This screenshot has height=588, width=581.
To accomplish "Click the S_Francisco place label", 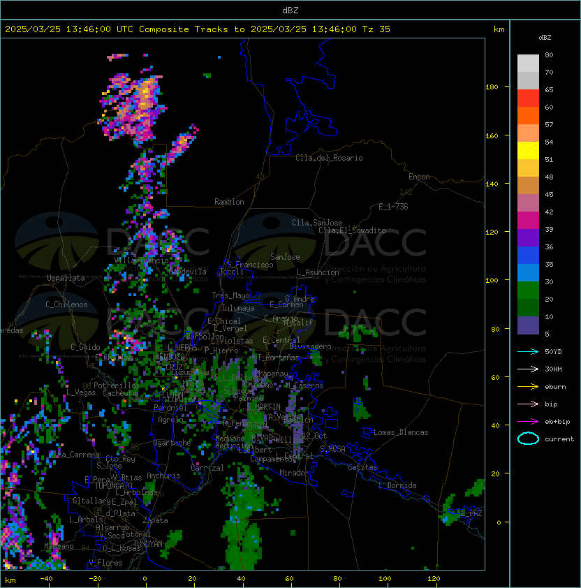I will coord(250,265).
